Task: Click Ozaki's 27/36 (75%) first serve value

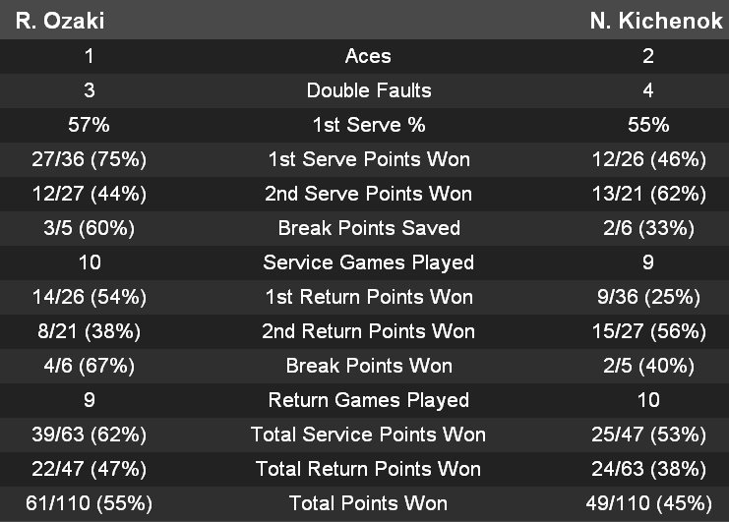Action: [x=90, y=159]
